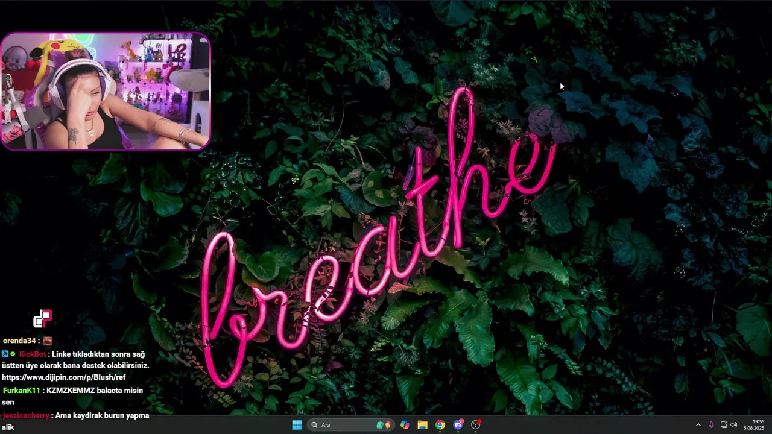Open Discord from the taskbar
Viewport: 772px width, 434px height.
458,425
